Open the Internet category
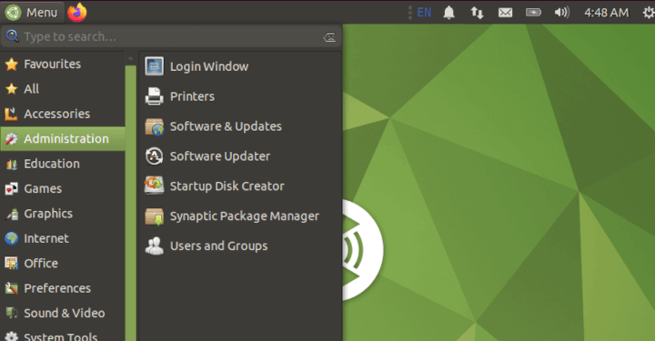The height and width of the screenshot is (341, 655). [63, 238]
